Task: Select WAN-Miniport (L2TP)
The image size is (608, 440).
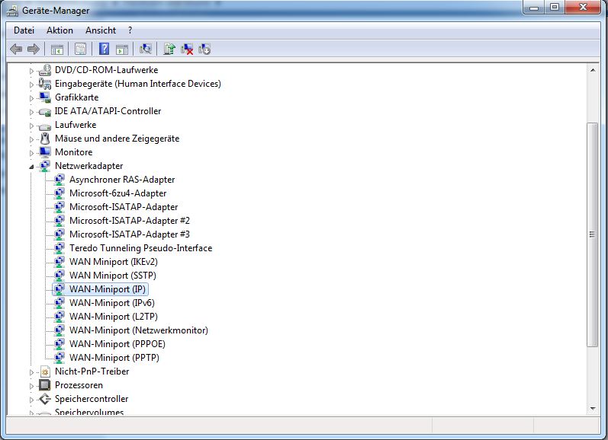Action: (x=114, y=317)
